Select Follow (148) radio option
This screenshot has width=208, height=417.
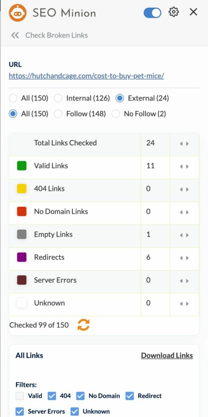[x=58, y=114]
